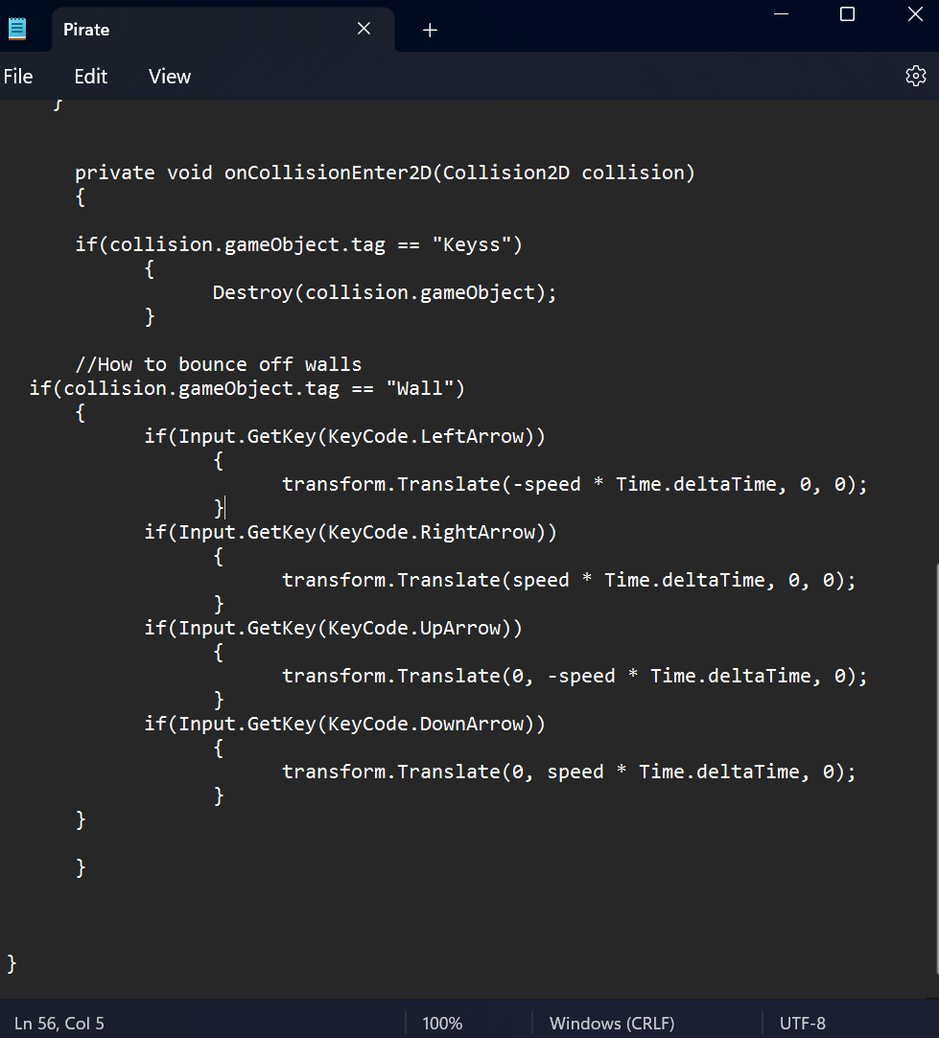
Task: Click the KeyCode.DownArrow if statement
Action: click(x=344, y=725)
